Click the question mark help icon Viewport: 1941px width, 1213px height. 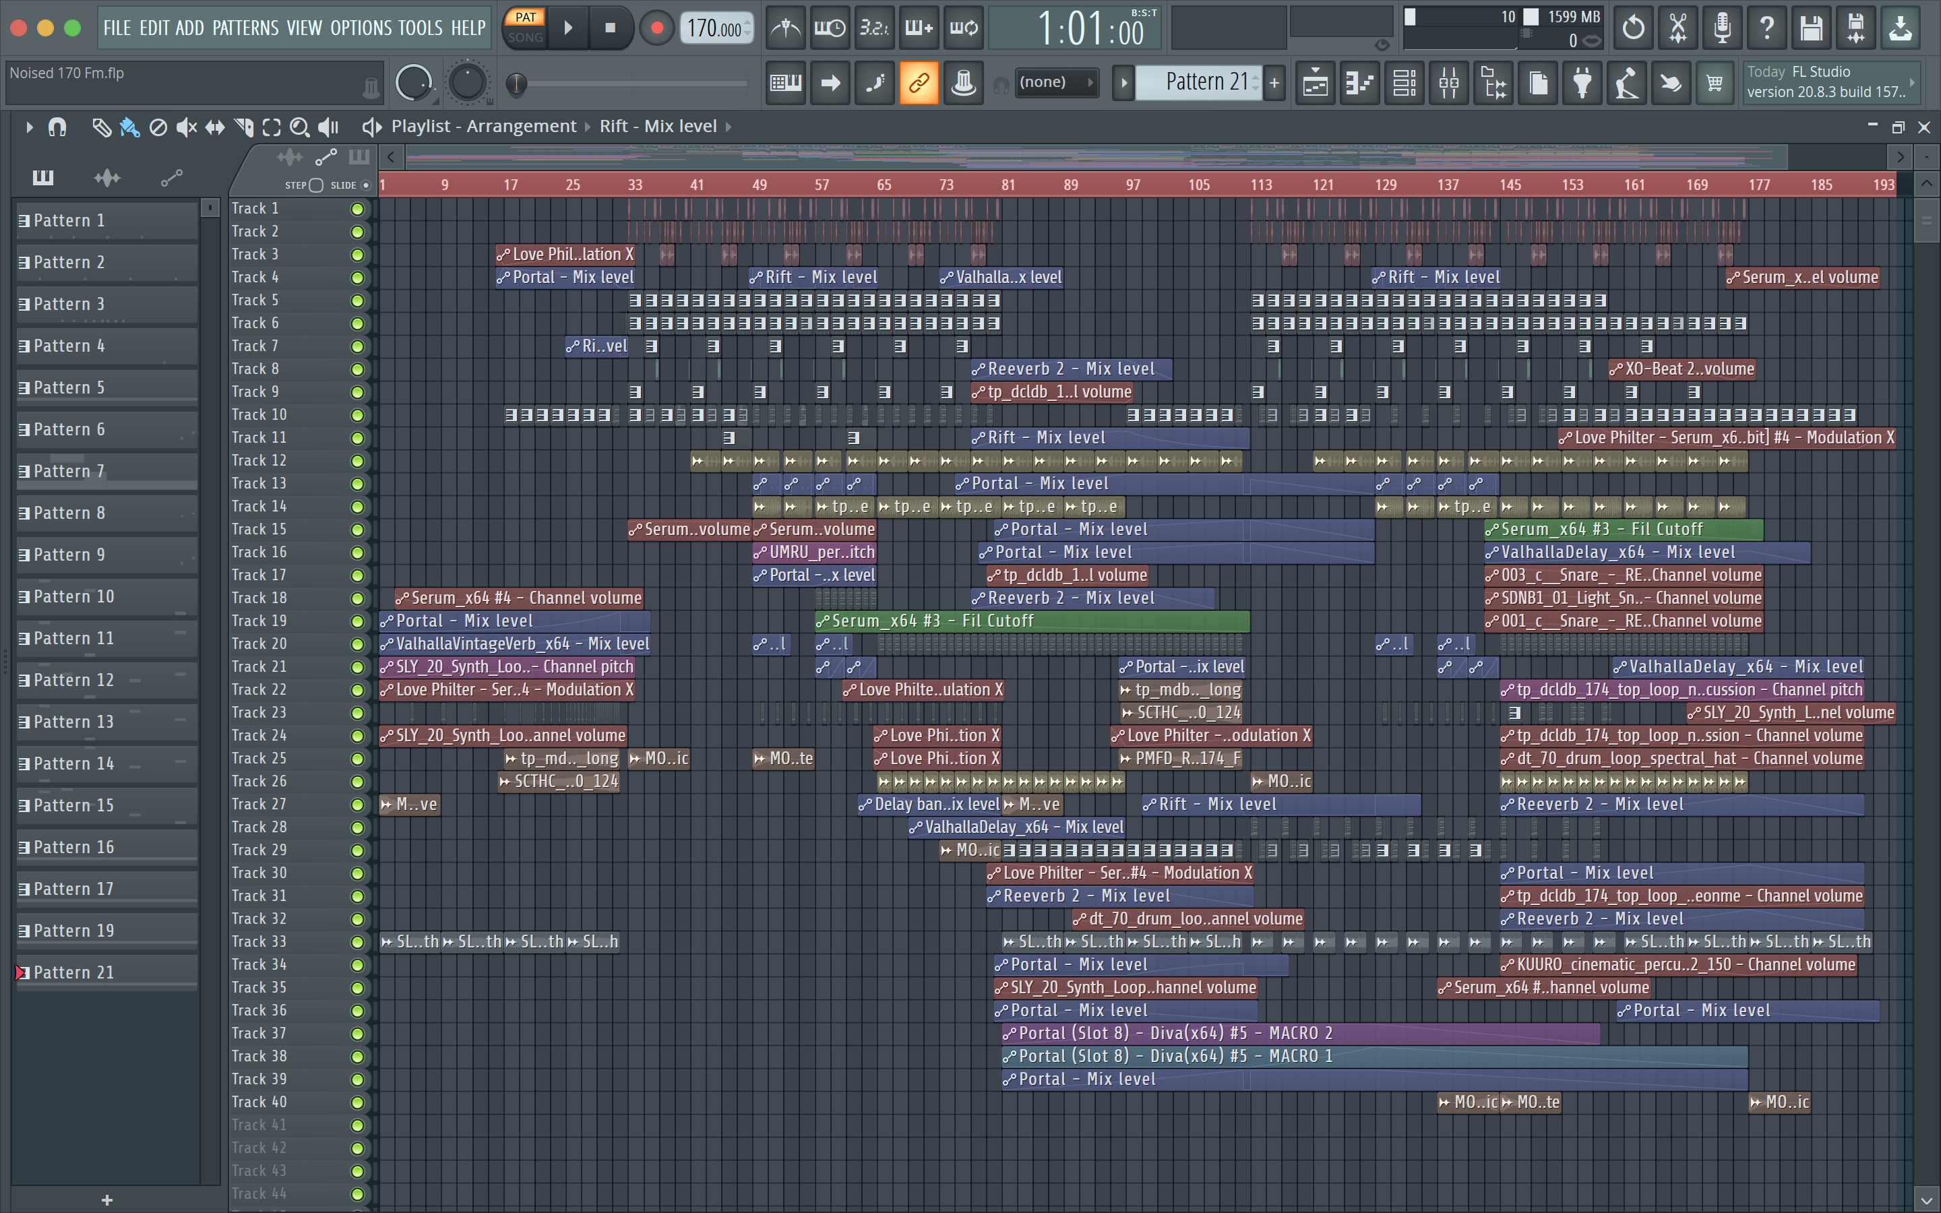click(x=1766, y=28)
